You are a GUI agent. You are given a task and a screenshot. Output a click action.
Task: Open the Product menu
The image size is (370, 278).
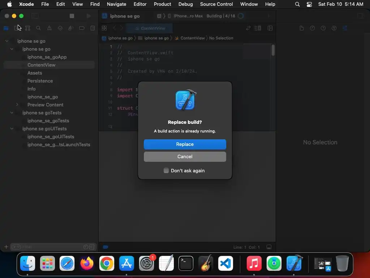coord(162,4)
